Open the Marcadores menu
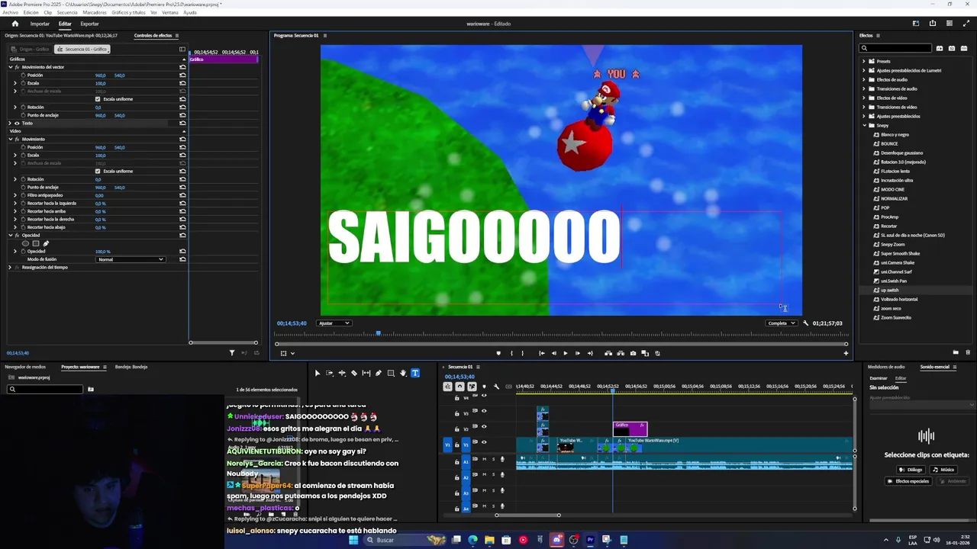This screenshot has width=977, height=549. (x=95, y=12)
